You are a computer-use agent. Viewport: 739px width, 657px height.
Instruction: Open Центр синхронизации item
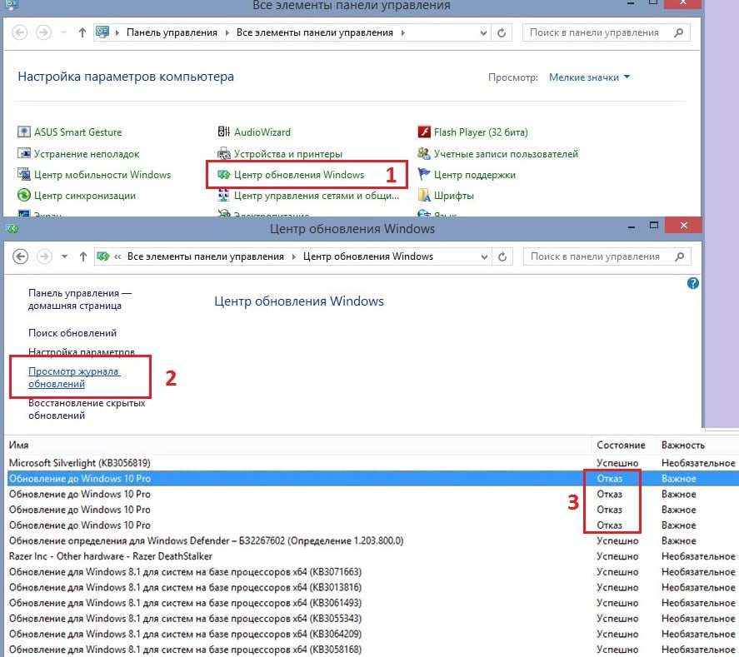77,196
